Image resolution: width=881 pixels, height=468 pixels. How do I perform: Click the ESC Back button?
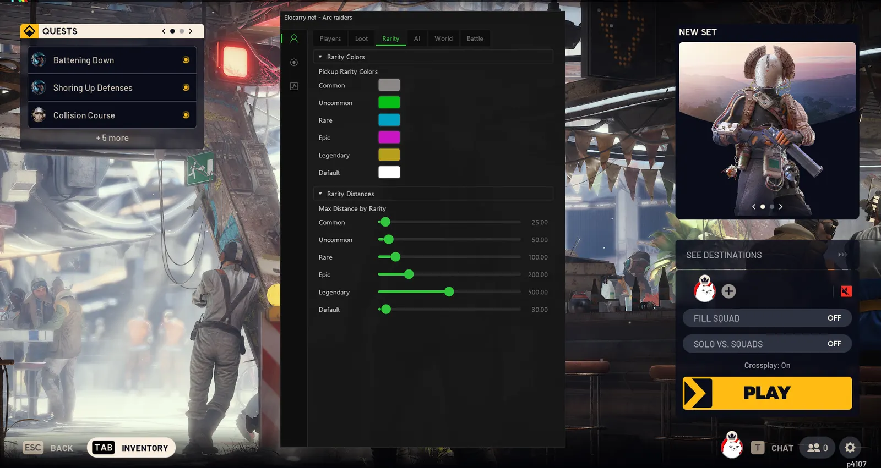click(x=48, y=448)
